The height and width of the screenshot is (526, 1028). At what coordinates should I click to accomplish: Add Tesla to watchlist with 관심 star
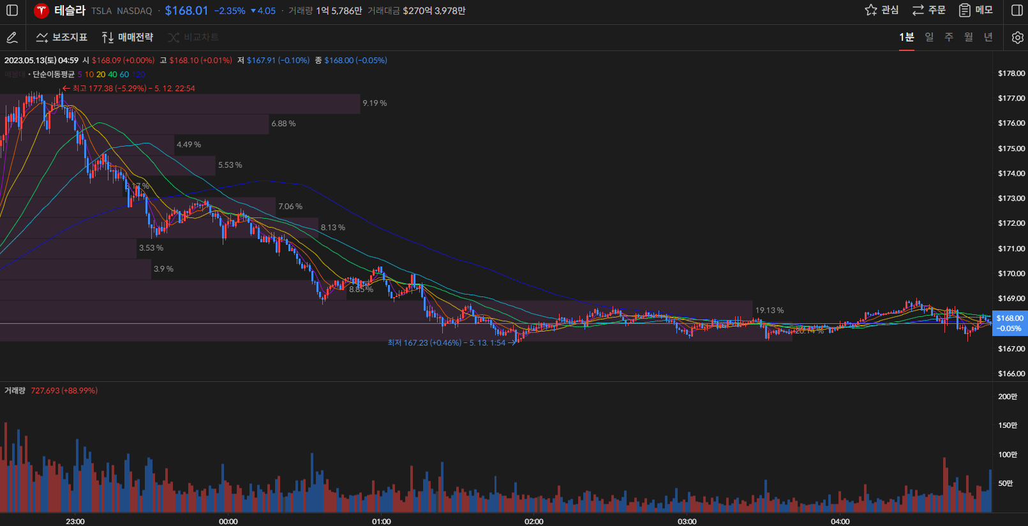click(881, 10)
